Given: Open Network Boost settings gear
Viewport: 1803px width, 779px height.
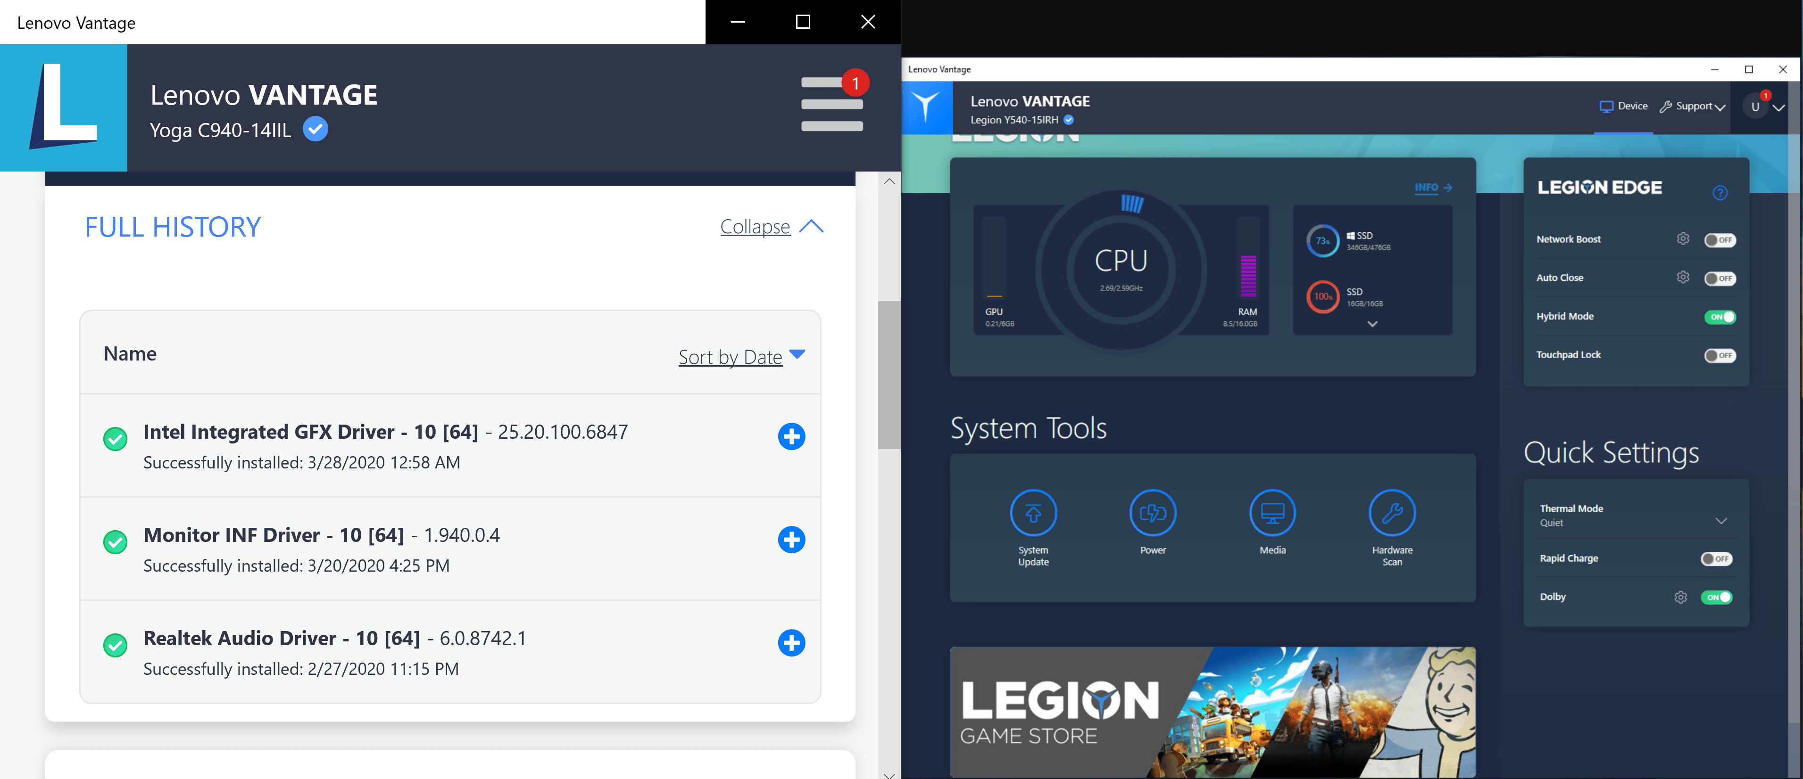Looking at the screenshot, I should 1683,238.
